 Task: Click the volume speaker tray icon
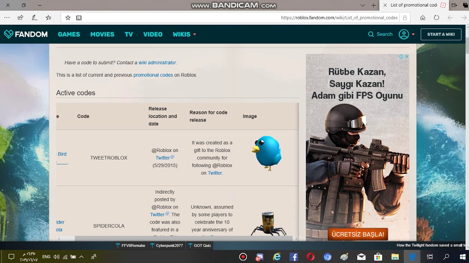(56, 257)
